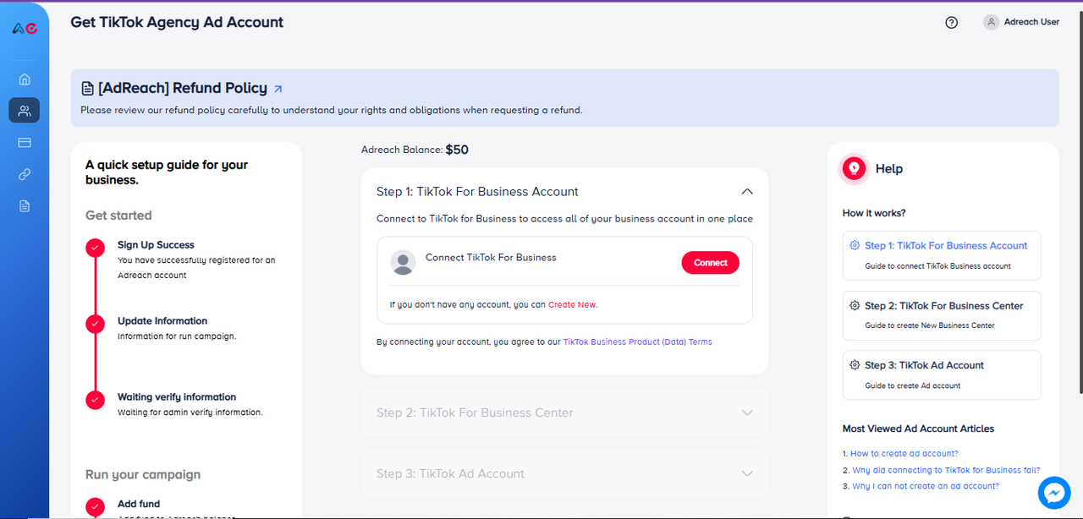This screenshot has height=519, width=1083.
Task: Collapse Step 1 TikTok For Business Account
Action: (746, 192)
